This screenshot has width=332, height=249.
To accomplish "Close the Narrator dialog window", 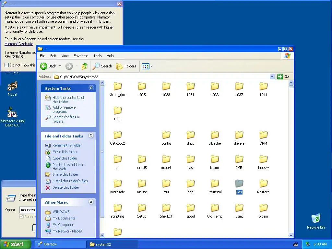I will pos(120,4).
